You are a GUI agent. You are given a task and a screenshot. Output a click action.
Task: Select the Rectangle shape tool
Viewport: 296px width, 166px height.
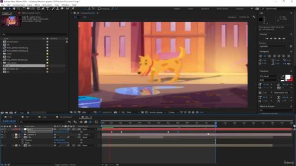coord(38,9)
